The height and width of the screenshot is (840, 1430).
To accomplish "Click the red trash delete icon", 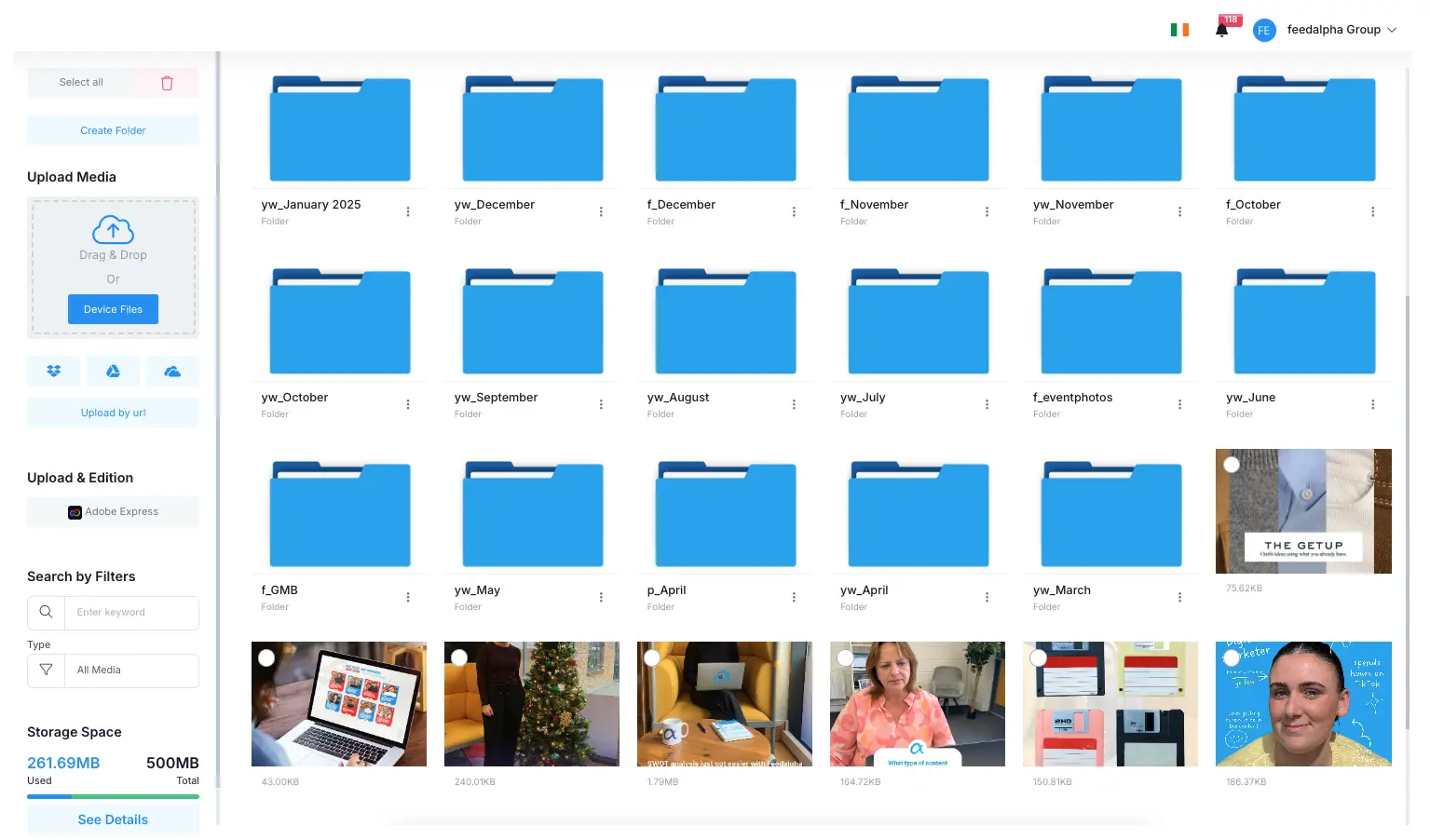I will 167,83.
